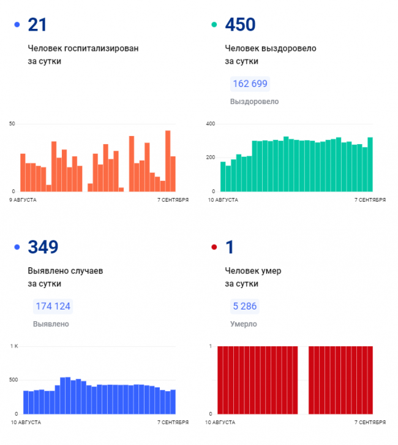
Task: Click the large number 349
Action: [x=43, y=248]
